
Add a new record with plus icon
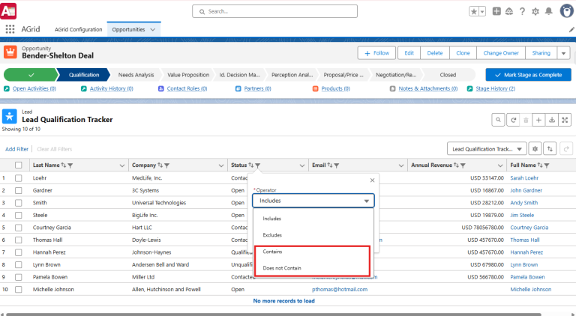(538, 120)
